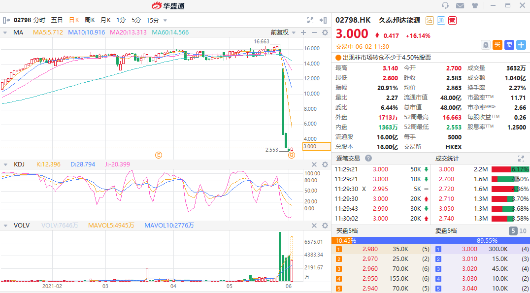
Task: Select 5-level order book toggle
Action: pos(513,231)
